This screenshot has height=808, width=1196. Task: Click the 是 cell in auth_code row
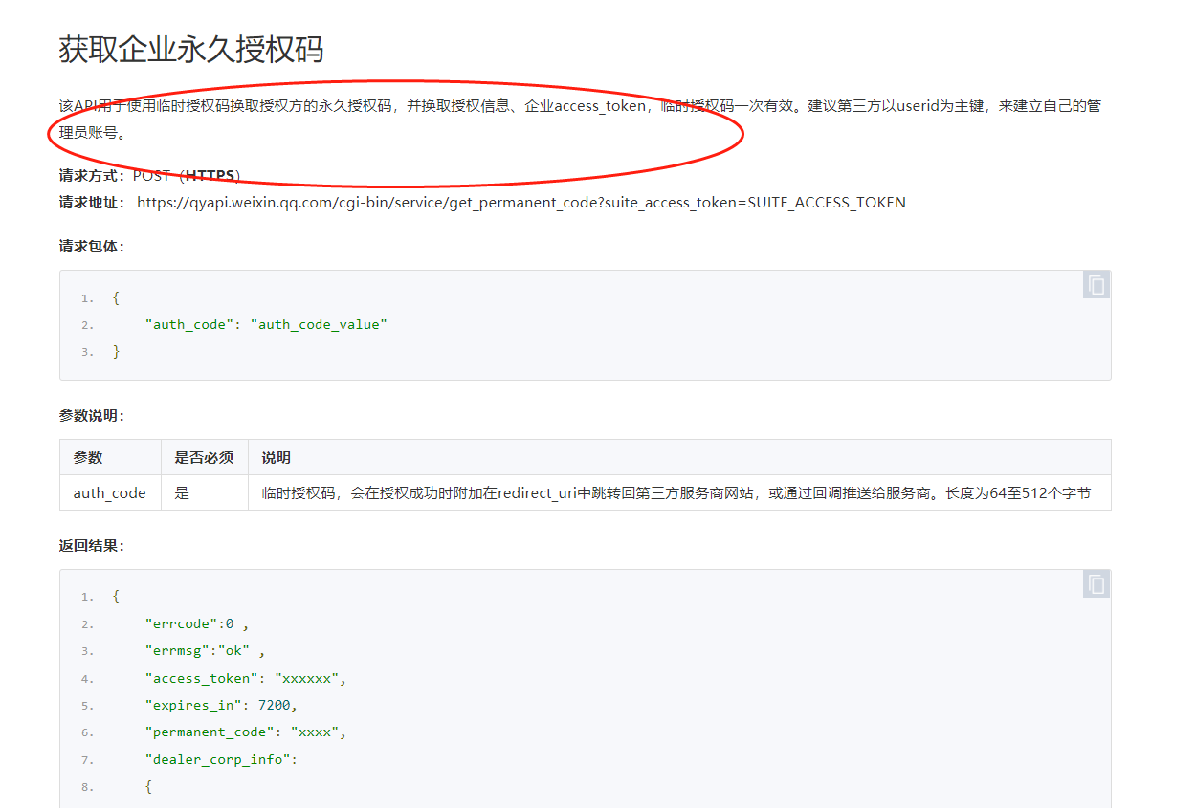click(205, 492)
